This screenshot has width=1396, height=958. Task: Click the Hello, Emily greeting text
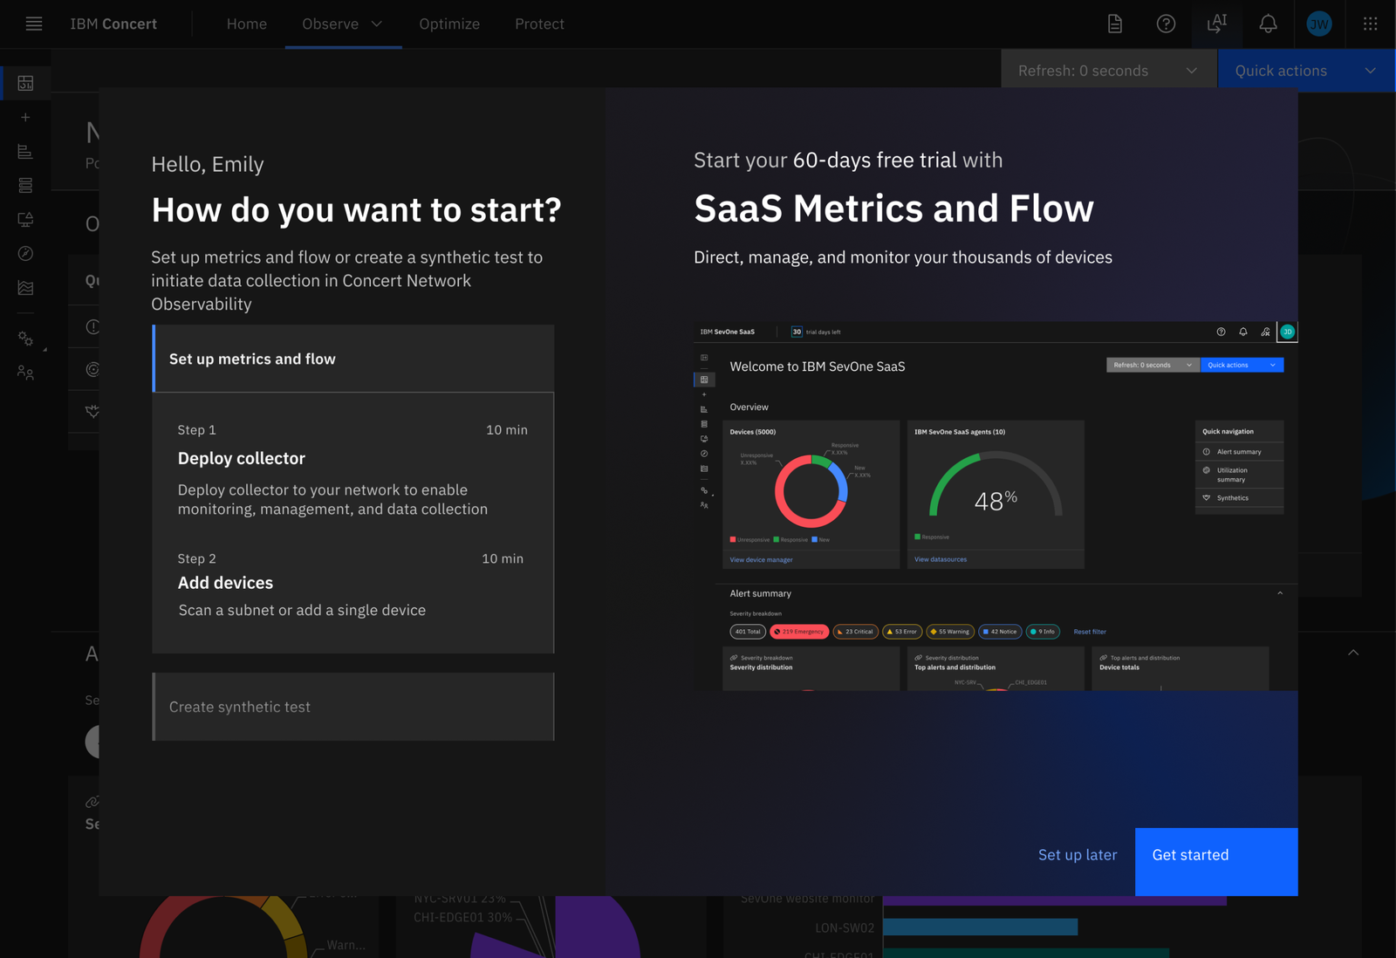[x=208, y=164]
